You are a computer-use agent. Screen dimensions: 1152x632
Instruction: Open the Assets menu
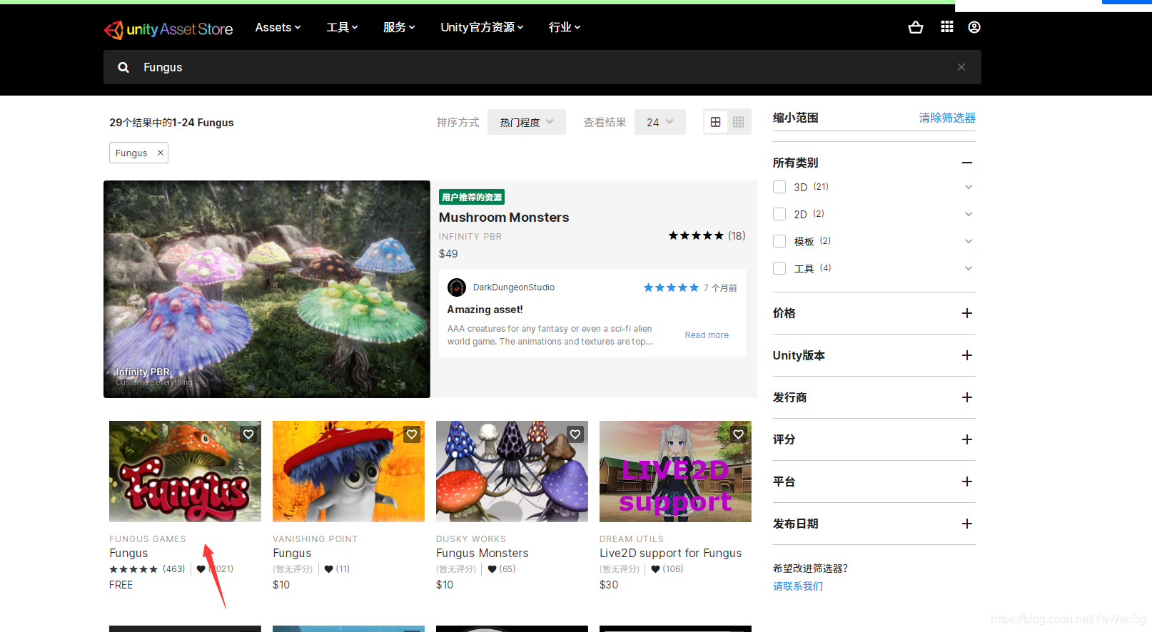pos(278,27)
